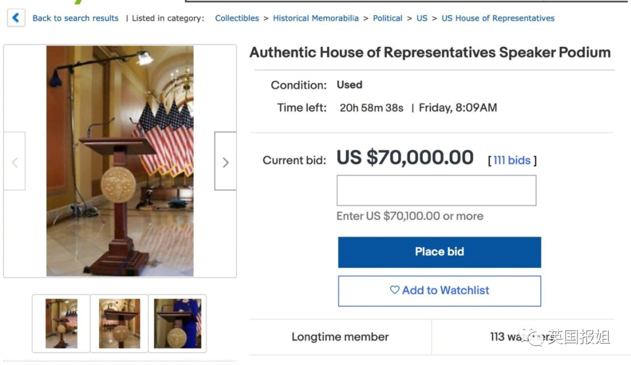Open the Political category breadcrumb

coord(387,18)
